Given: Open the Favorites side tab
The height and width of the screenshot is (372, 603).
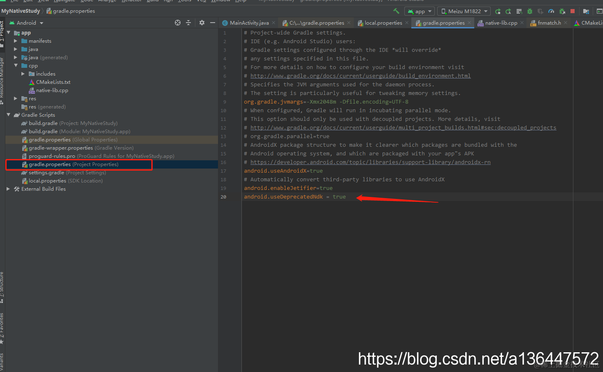Looking at the screenshot, I should point(2,328).
